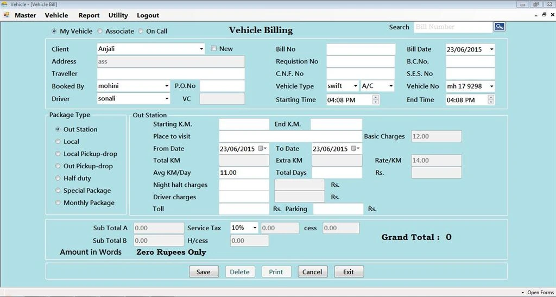Image resolution: width=556 pixels, height=297 pixels.
Task: Click the Starting Time spinner arrows
Action: tap(376, 99)
